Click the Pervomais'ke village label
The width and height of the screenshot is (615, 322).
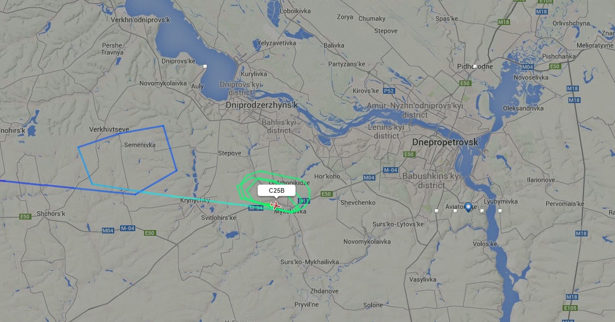click(x=565, y=204)
